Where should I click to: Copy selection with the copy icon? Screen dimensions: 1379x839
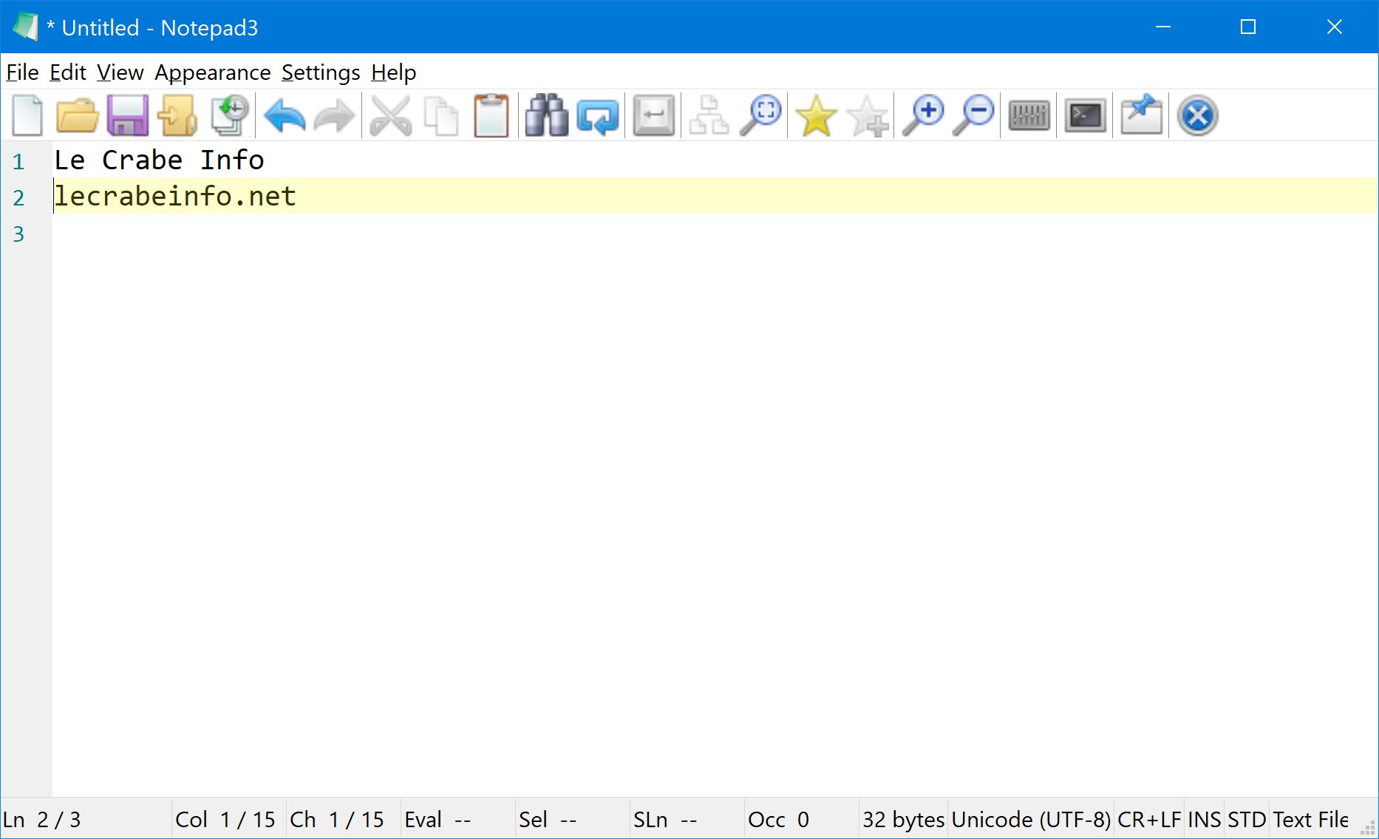pyautogui.click(x=441, y=115)
